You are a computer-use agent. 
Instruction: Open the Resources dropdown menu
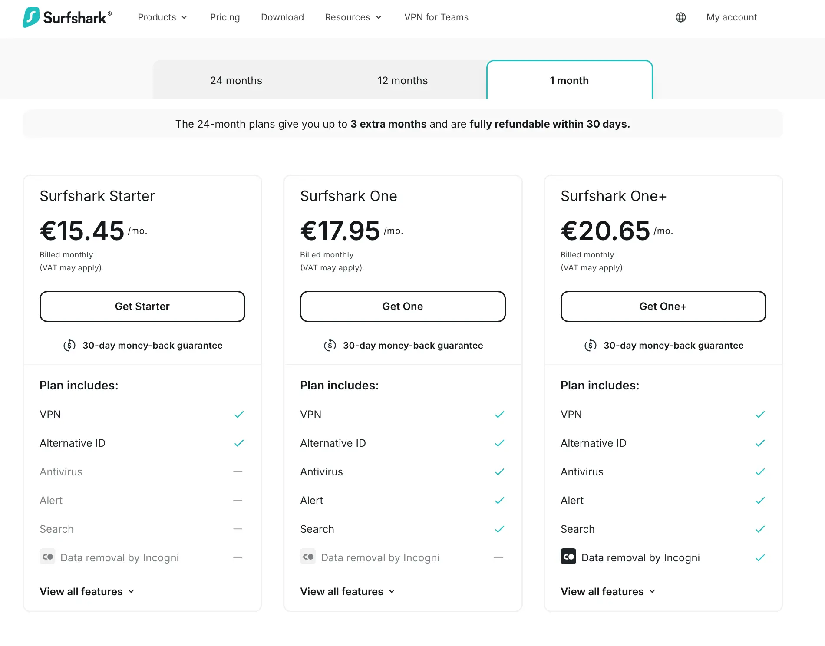(353, 17)
